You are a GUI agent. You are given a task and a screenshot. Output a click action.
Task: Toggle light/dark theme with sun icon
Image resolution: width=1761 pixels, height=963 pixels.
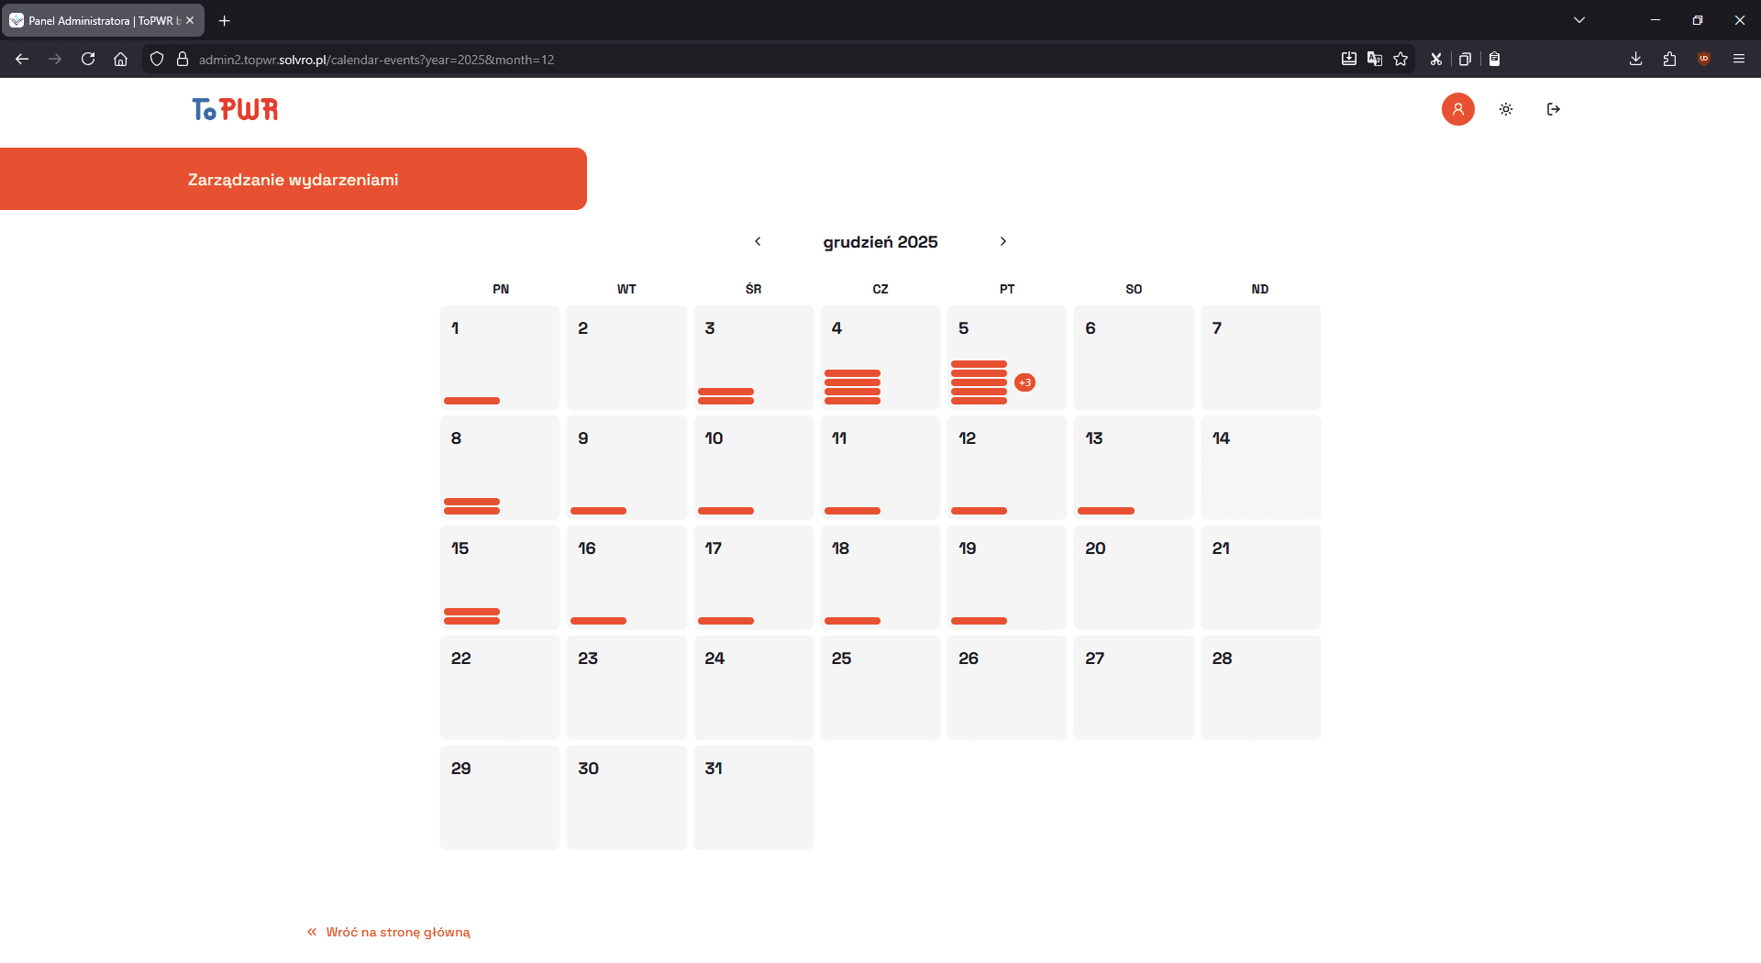click(x=1505, y=109)
